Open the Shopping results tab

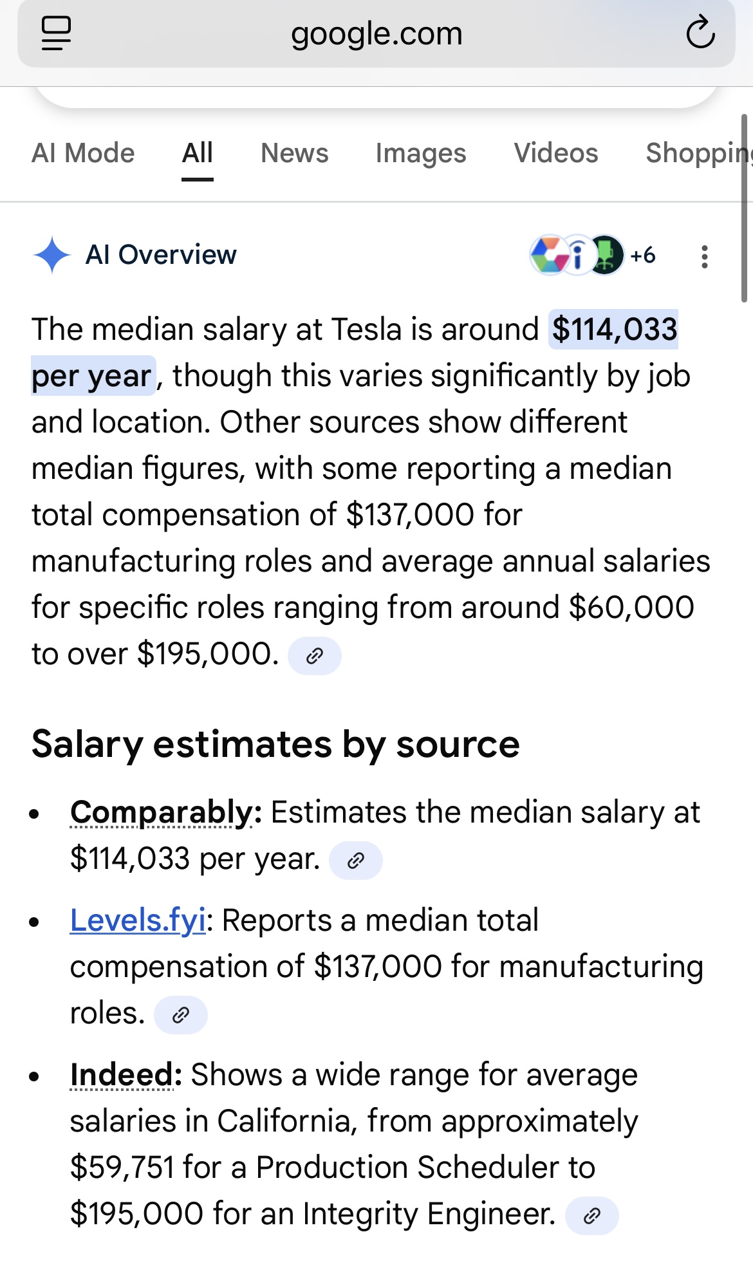click(699, 153)
